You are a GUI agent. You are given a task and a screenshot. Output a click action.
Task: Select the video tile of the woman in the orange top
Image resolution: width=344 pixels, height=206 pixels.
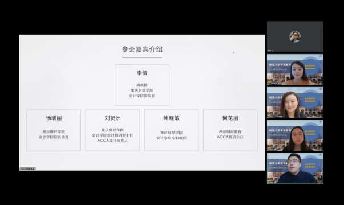295,69
